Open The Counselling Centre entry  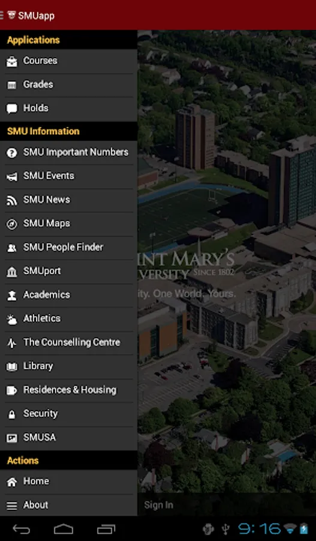point(68,343)
